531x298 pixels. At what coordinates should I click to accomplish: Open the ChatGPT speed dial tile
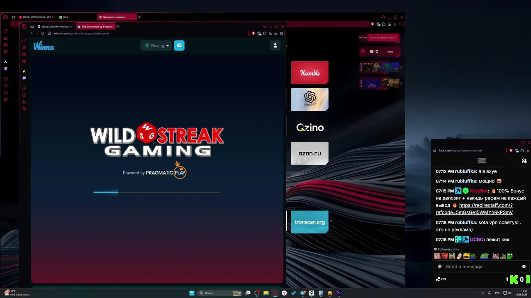click(x=310, y=99)
